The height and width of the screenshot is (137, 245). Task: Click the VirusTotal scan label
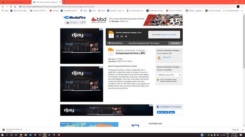[x=155, y=124]
